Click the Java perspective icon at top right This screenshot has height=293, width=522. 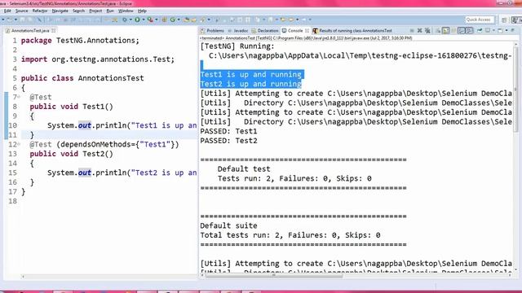click(x=516, y=20)
